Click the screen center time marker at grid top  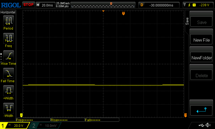point(103,11)
